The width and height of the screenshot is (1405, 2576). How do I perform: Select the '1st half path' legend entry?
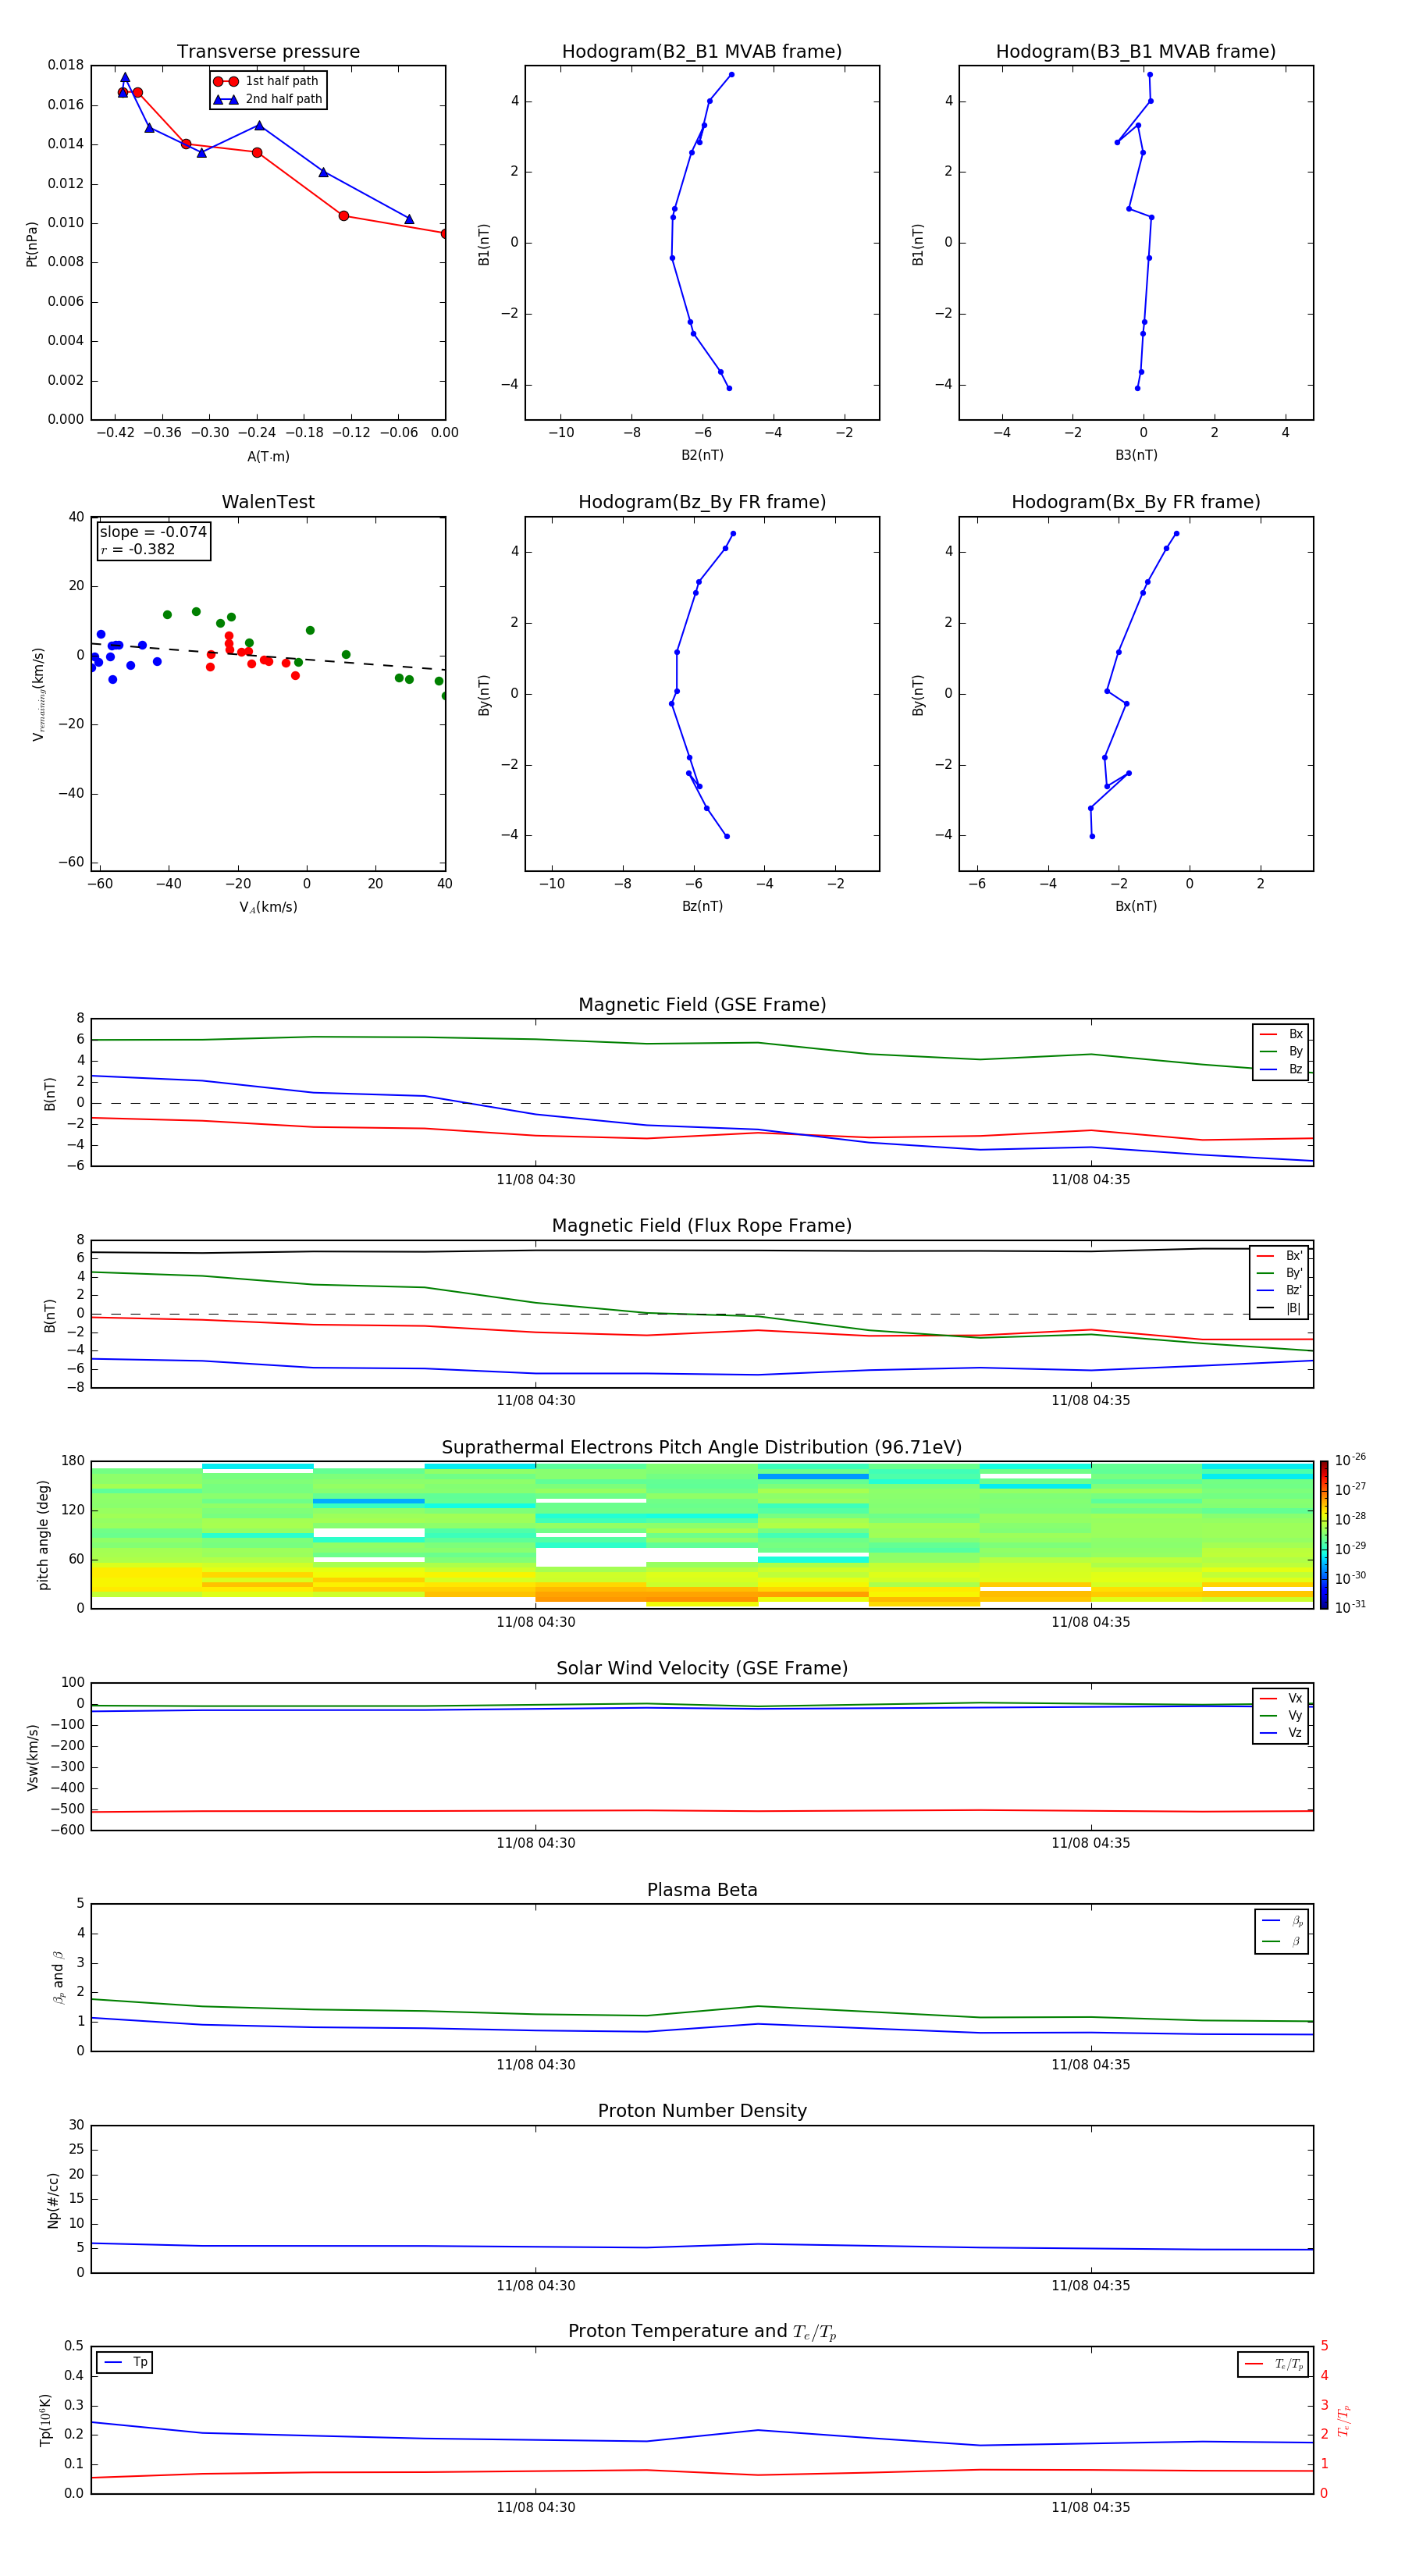267,81
